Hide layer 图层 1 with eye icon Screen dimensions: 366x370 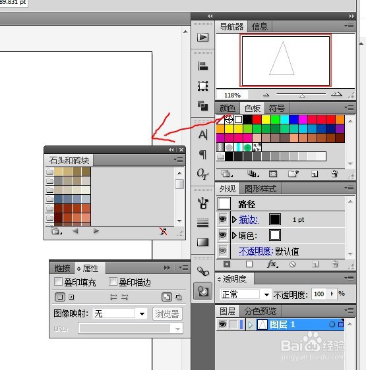tap(222, 325)
